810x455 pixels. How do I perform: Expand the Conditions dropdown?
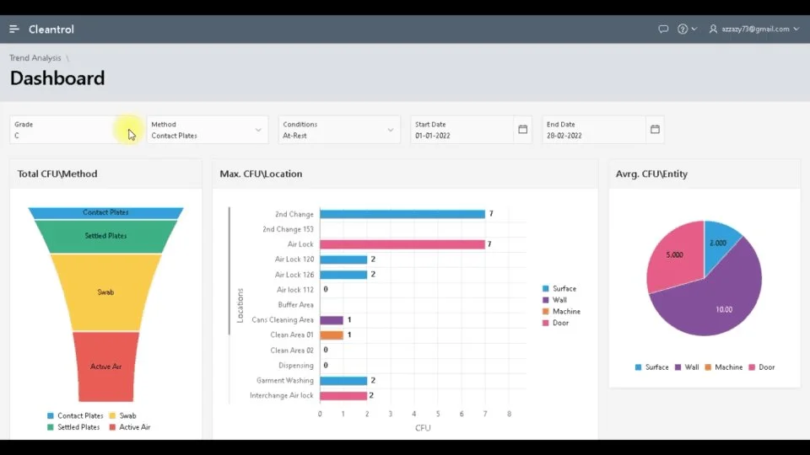coord(391,130)
